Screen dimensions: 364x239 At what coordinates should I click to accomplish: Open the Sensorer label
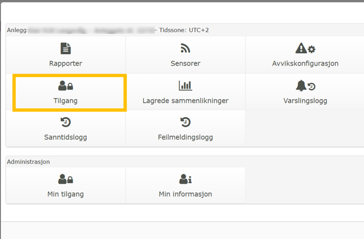click(x=185, y=63)
